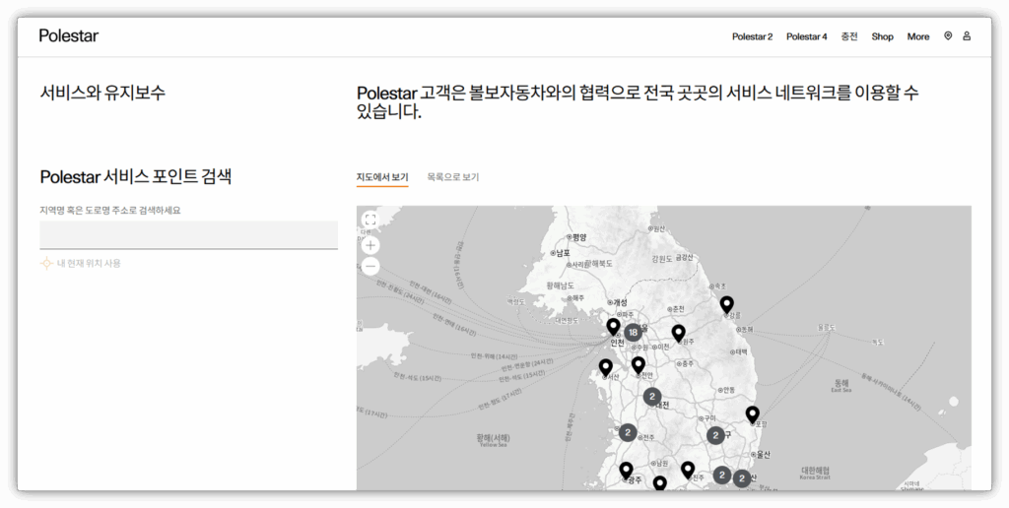Go to Polestar home via logo
Image resolution: width=1009 pixels, height=508 pixels.
coord(69,36)
